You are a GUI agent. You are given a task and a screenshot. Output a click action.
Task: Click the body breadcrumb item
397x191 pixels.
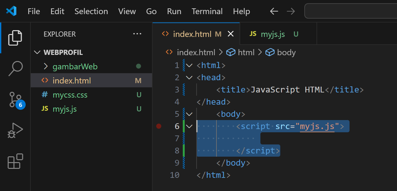point(286,52)
